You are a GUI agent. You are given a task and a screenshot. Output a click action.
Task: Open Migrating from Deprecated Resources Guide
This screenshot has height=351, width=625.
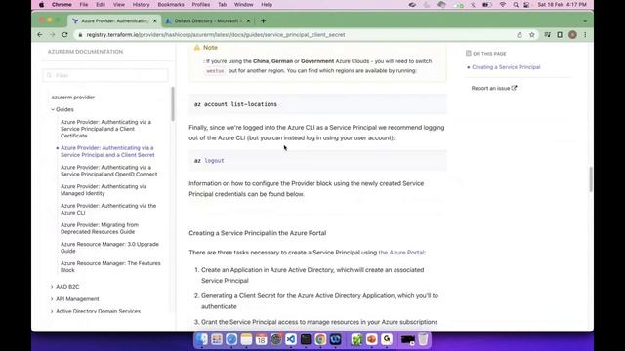point(100,228)
